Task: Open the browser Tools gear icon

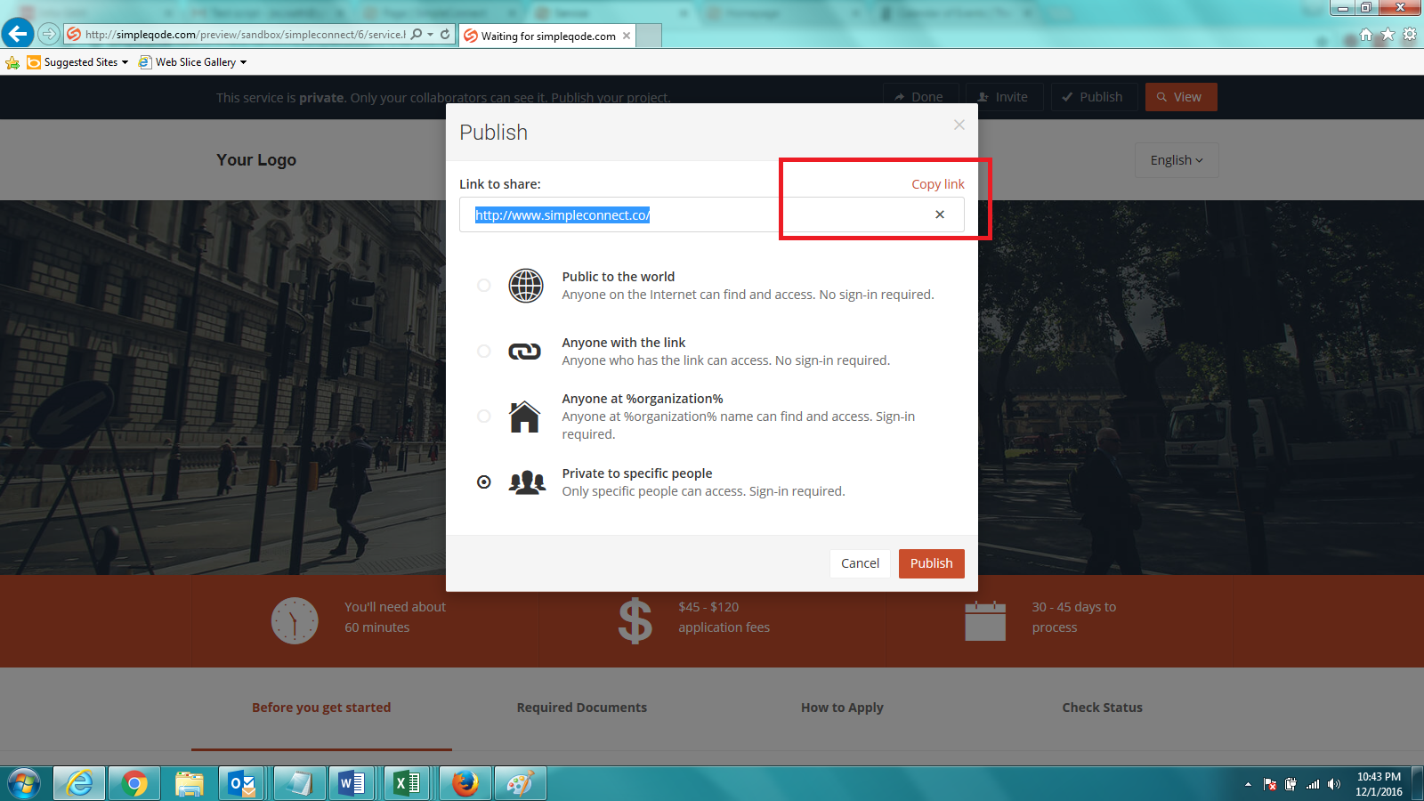Action: click(x=1410, y=35)
